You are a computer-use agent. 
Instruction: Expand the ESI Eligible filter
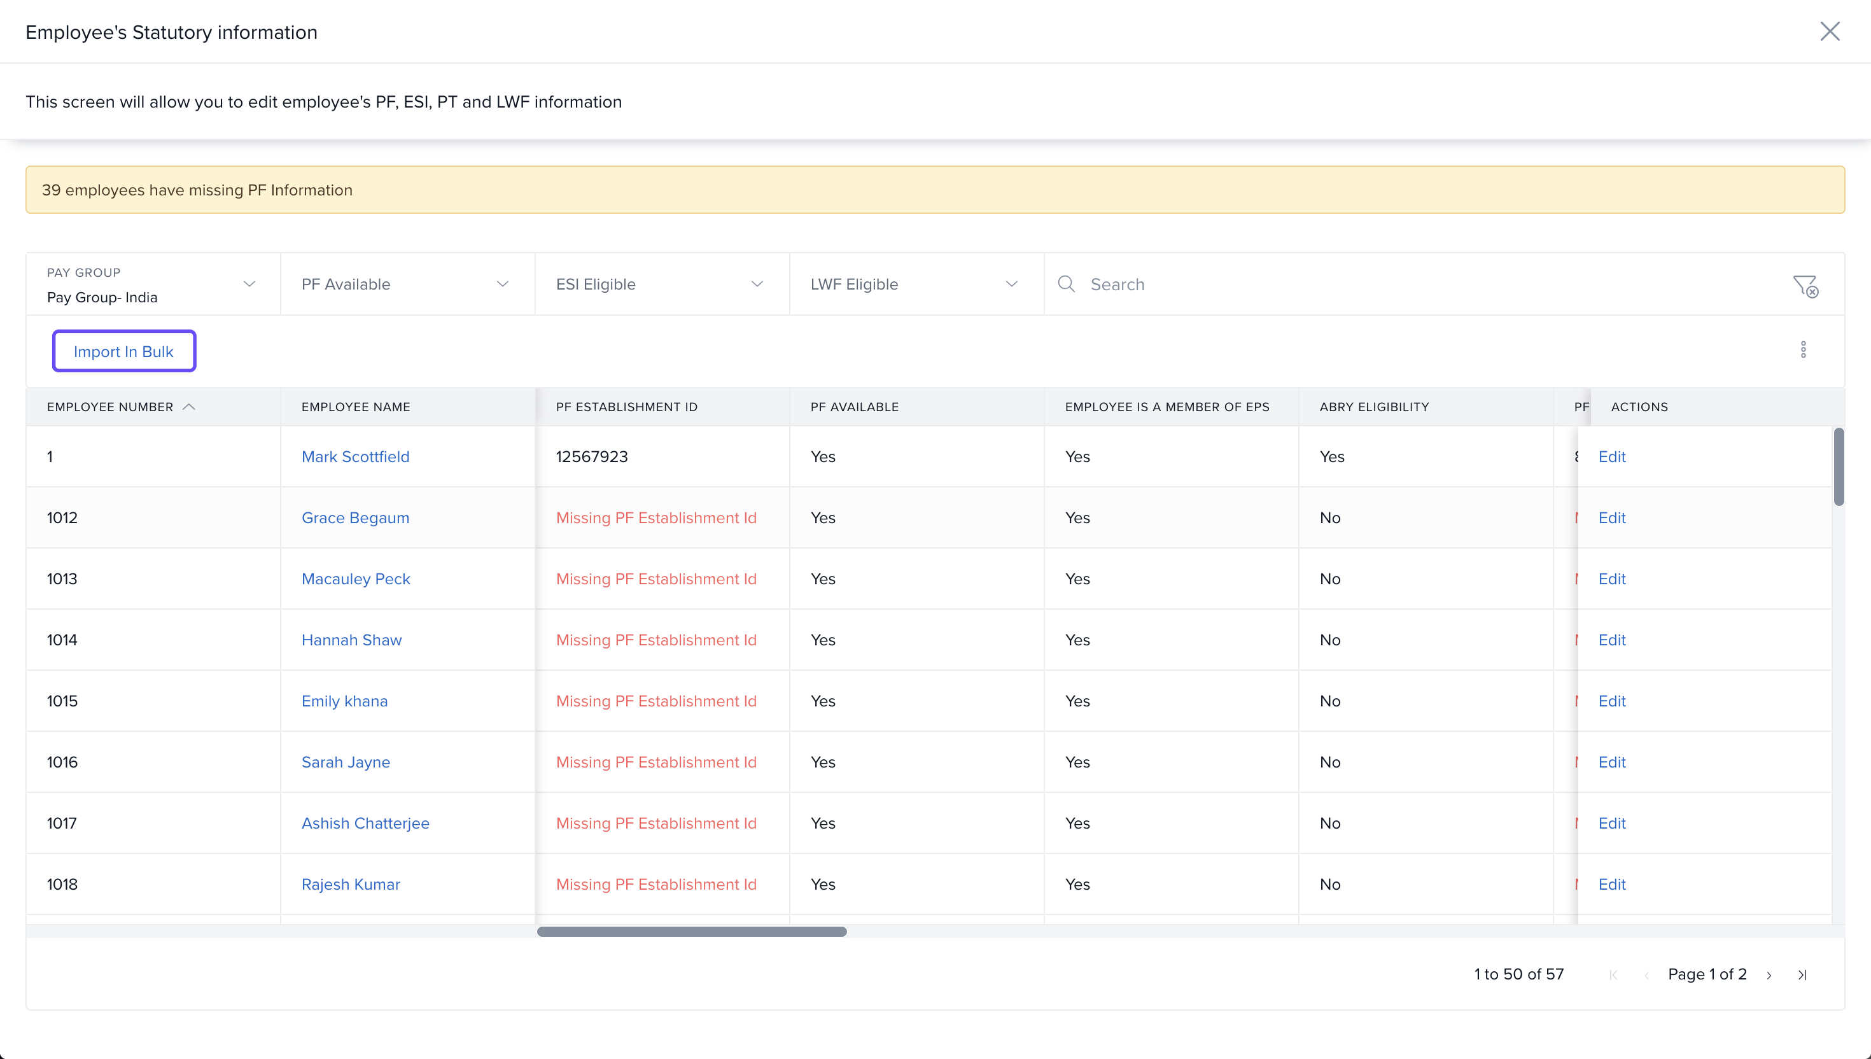(x=661, y=284)
